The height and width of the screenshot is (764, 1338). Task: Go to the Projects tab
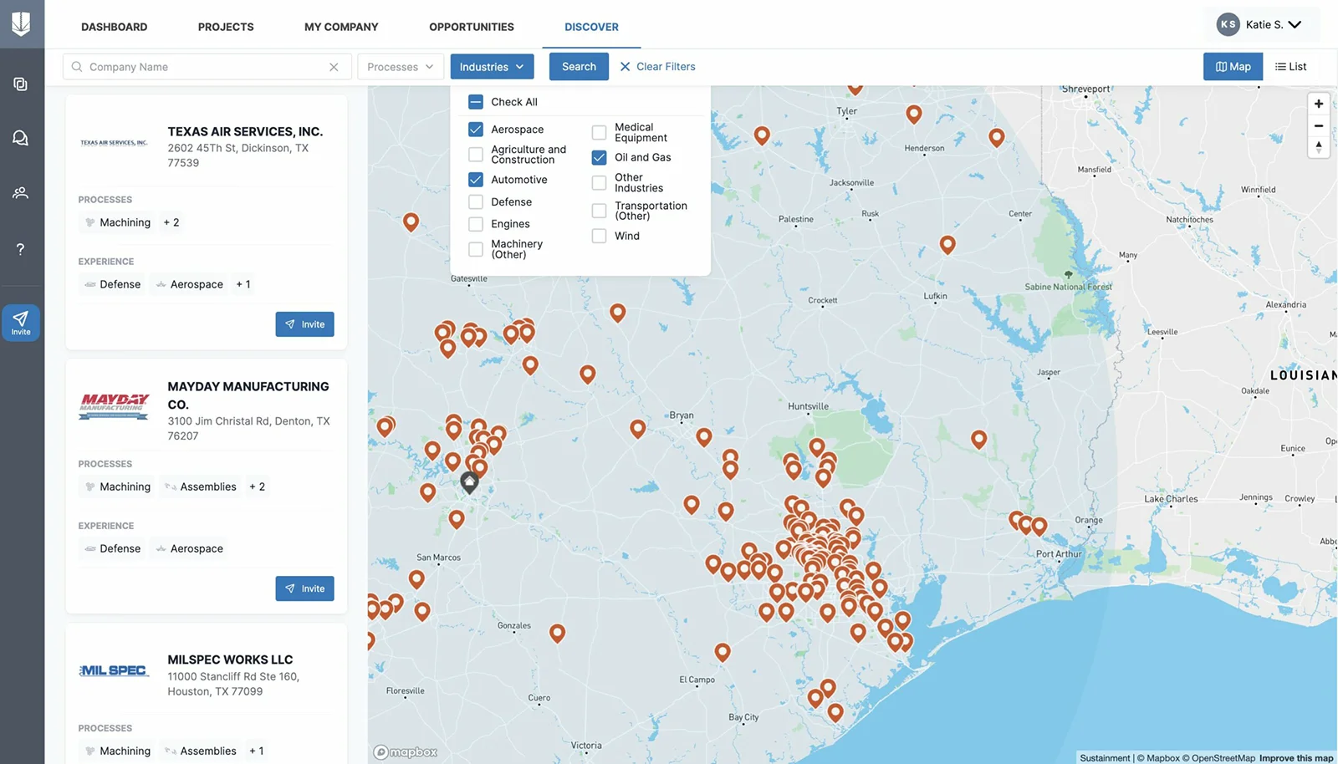226,27
